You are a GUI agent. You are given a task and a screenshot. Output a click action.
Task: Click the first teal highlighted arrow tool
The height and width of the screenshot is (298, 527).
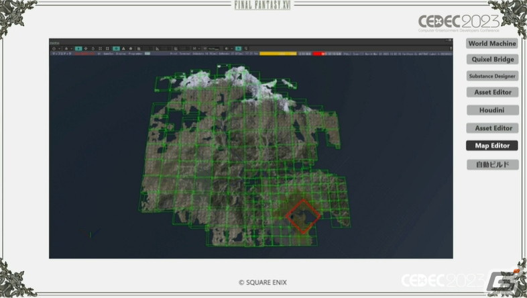(78, 49)
